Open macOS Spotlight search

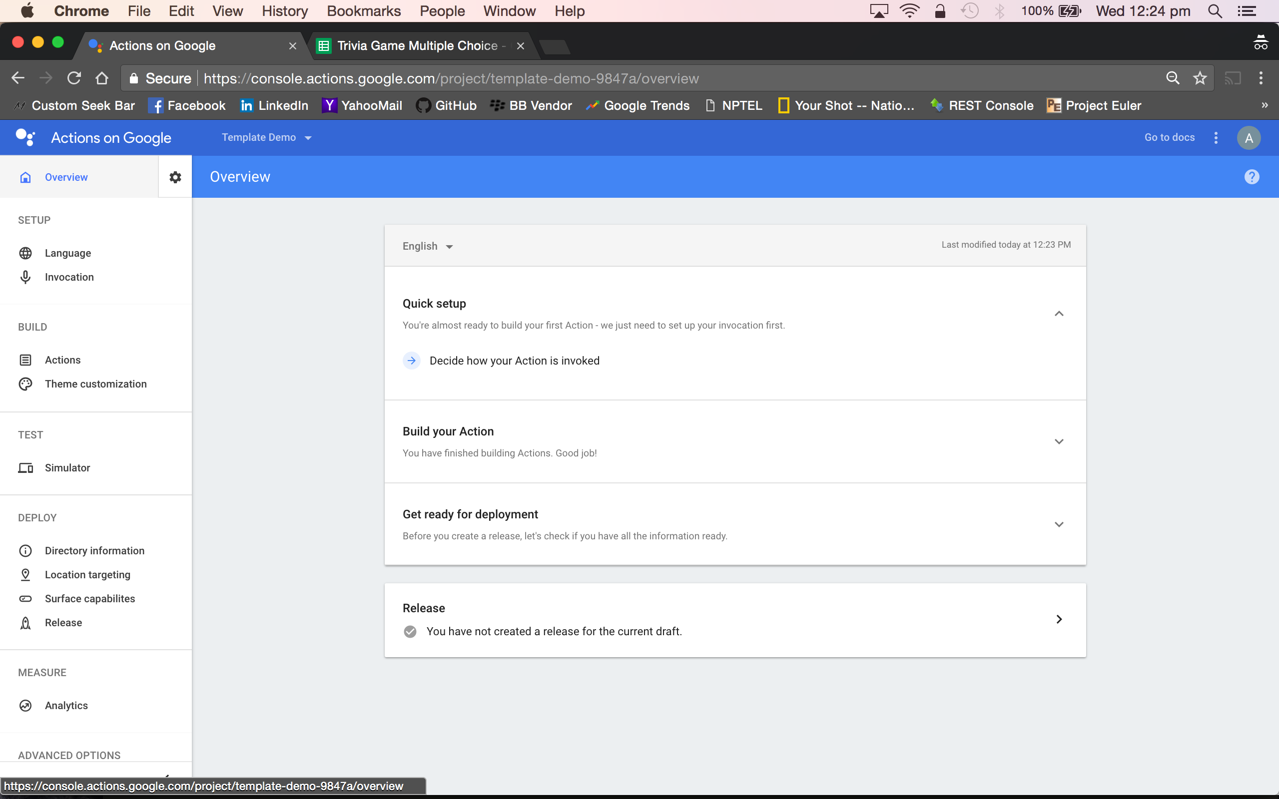pyautogui.click(x=1215, y=11)
